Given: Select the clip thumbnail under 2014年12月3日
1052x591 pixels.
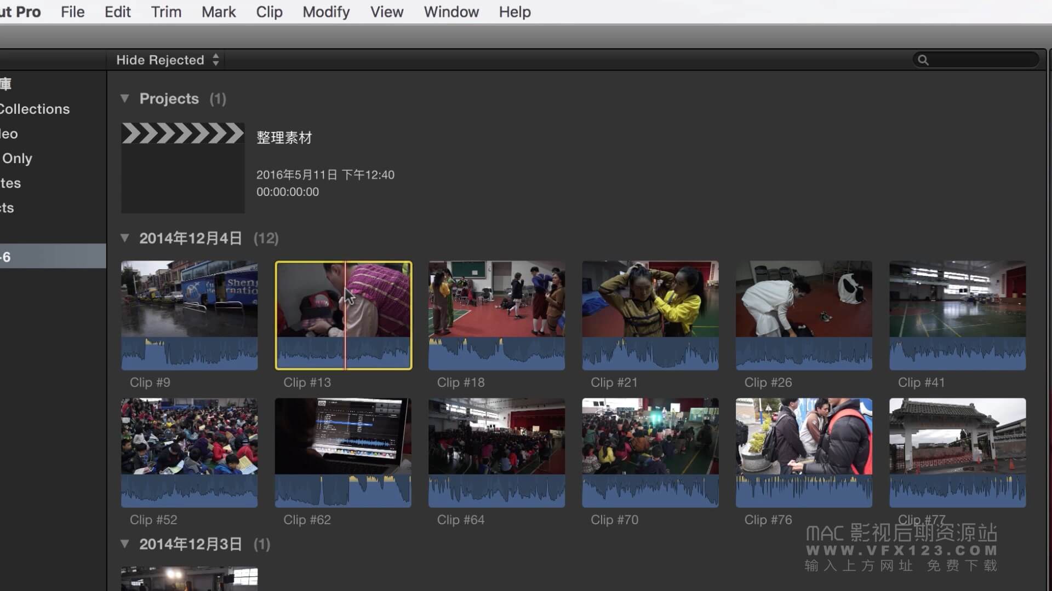Looking at the screenshot, I should click(189, 579).
